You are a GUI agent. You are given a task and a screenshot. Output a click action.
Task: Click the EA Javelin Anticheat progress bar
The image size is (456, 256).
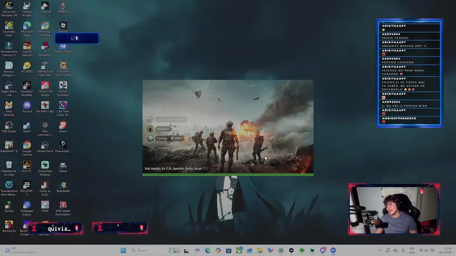[228, 175]
